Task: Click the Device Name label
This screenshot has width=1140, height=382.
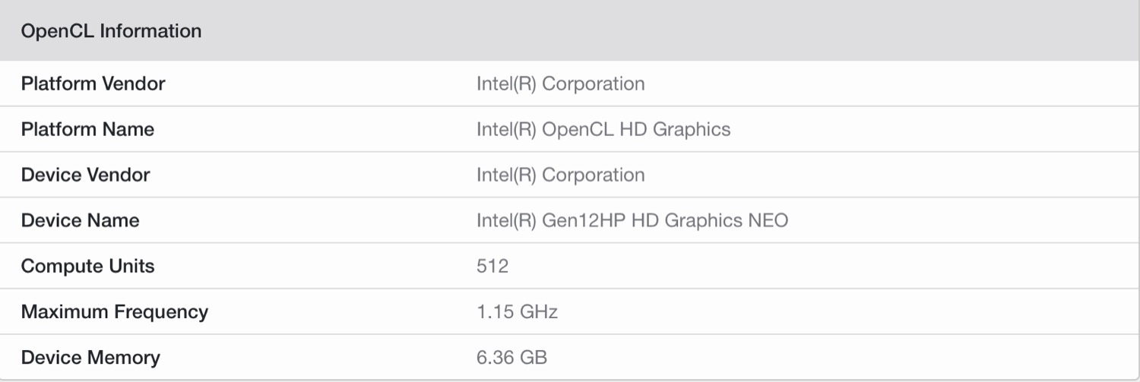Action: 80,220
